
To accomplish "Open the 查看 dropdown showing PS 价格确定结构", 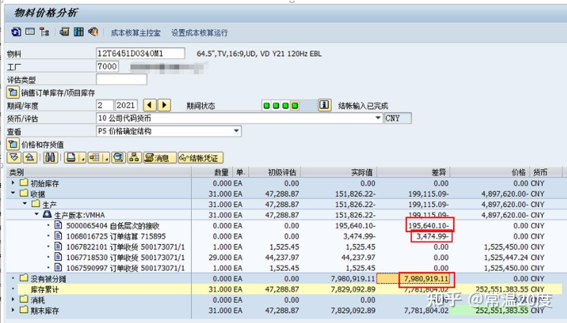I will coord(236,131).
